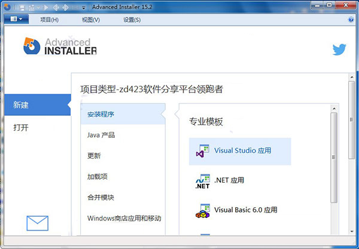The height and width of the screenshot is (249, 359).
Task: Click the inner template list scroll-up arrow
Action: pyautogui.click(x=334, y=109)
